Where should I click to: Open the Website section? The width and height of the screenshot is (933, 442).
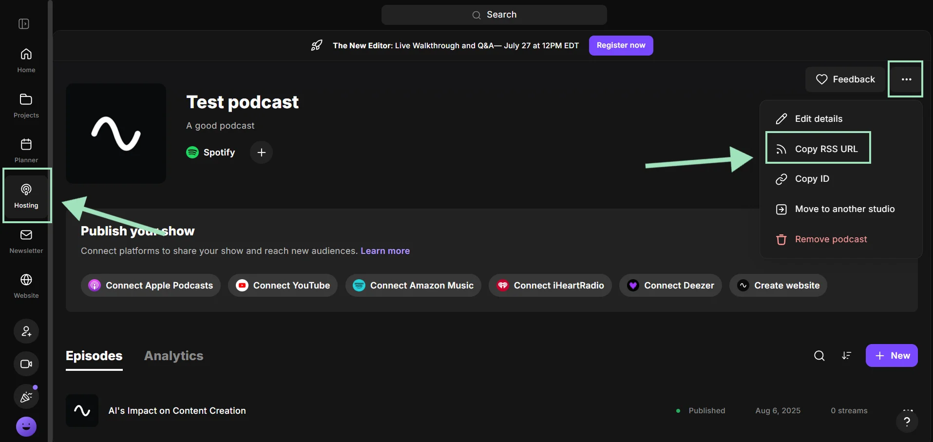[x=26, y=286]
